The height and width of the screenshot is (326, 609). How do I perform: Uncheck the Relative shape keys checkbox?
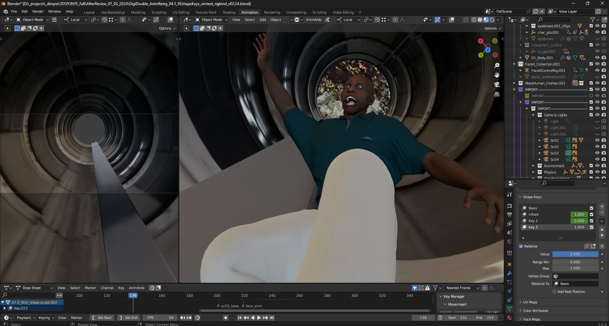point(521,246)
